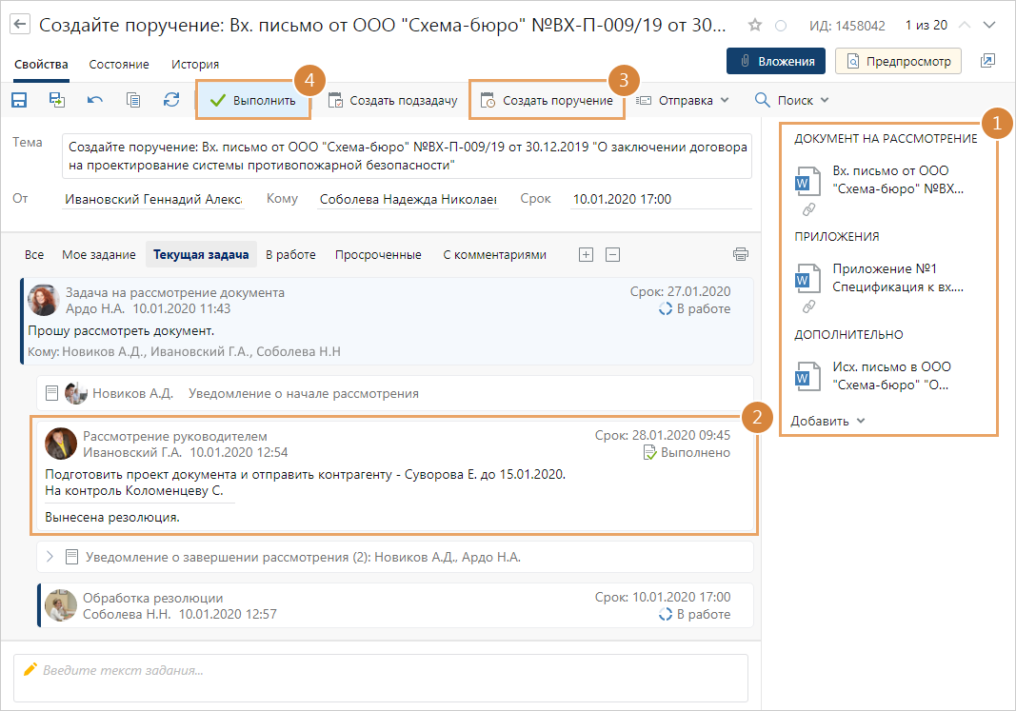Add task to favorites with star icon
This screenshot has height=711, width=1016.
[x=755, y=25]
